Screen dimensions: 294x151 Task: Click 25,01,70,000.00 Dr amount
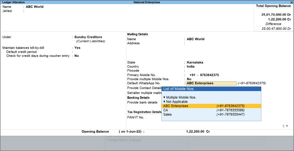(x=276, y=15)
